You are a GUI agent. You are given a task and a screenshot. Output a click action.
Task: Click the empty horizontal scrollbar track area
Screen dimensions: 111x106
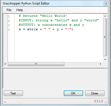[81, 64]
